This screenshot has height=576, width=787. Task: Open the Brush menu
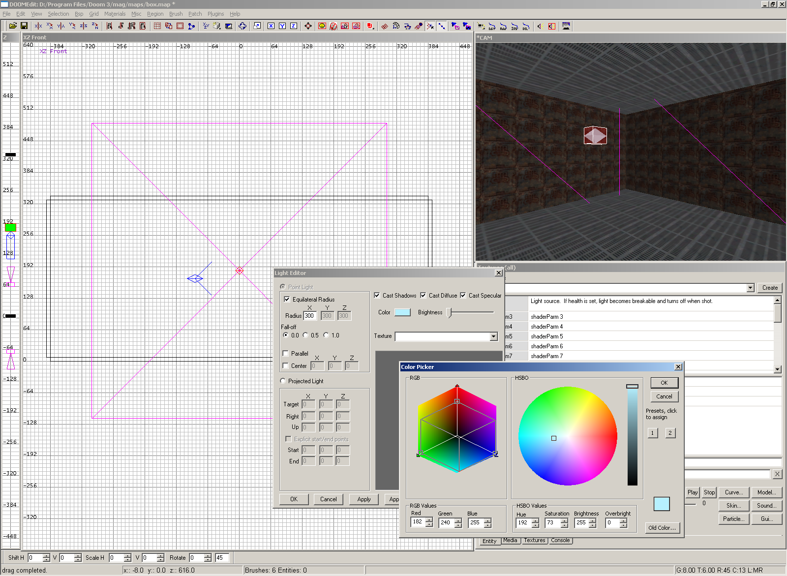click(x=176, y=14)
